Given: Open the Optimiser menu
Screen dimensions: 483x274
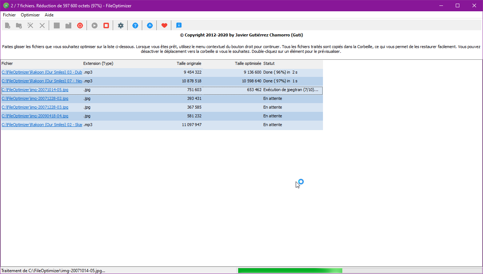Looking at the screenshot, I should click(30, 15).
